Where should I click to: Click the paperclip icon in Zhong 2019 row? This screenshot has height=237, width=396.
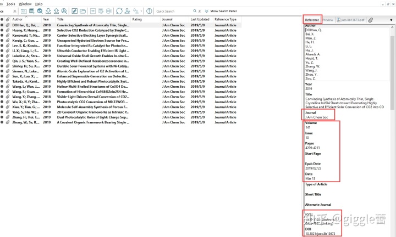pyautogui.click(x=8, y=122)
